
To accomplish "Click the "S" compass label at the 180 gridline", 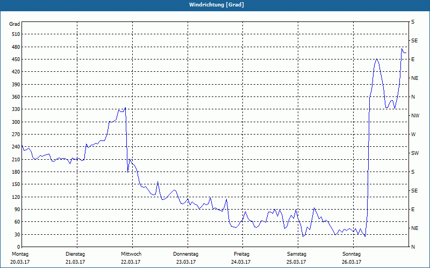I will pyautogui.click(x=413, y=172).
